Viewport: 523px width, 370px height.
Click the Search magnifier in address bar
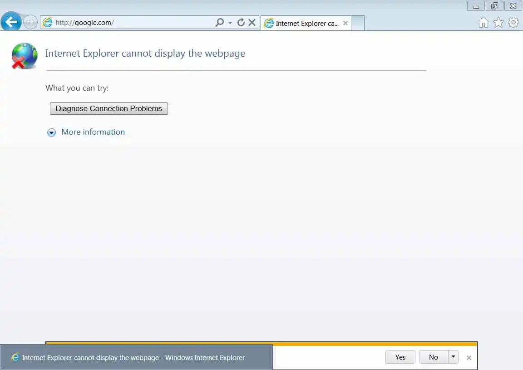point(219,22)
